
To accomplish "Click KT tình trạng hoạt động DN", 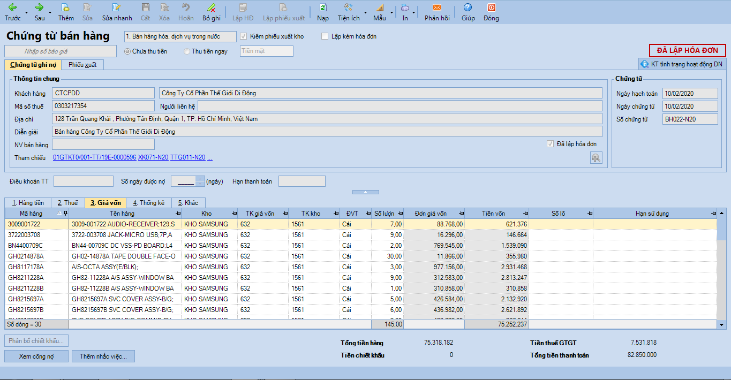I will (682, 64).
